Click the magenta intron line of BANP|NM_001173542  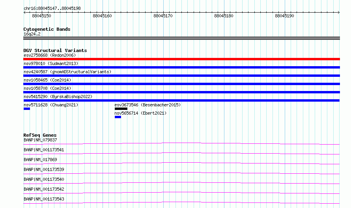pyautogui.click(x=181, y=192)
